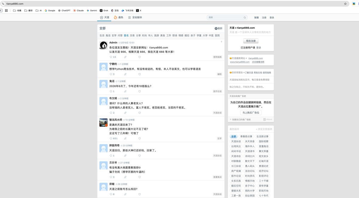Viewport: 359px width, 198px height.
Task: Open the Claude bookmark
Action: (x=78, y=10)
